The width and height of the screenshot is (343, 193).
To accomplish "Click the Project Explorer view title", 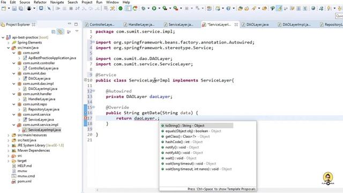I will click(18, 25).
